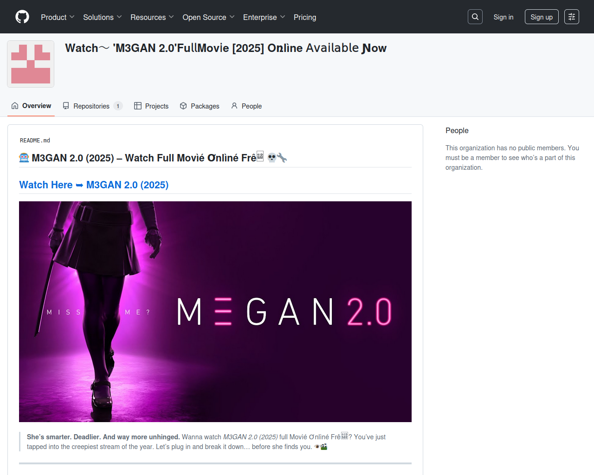Open the Enterprise dropdown menu
The width and height of the screenshot is (594, 475).
point(264,17)
